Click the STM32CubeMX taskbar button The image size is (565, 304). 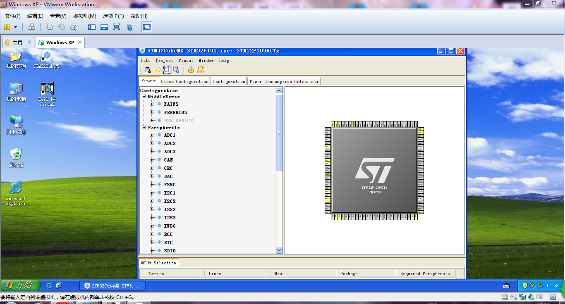click(x=113, y=285)
